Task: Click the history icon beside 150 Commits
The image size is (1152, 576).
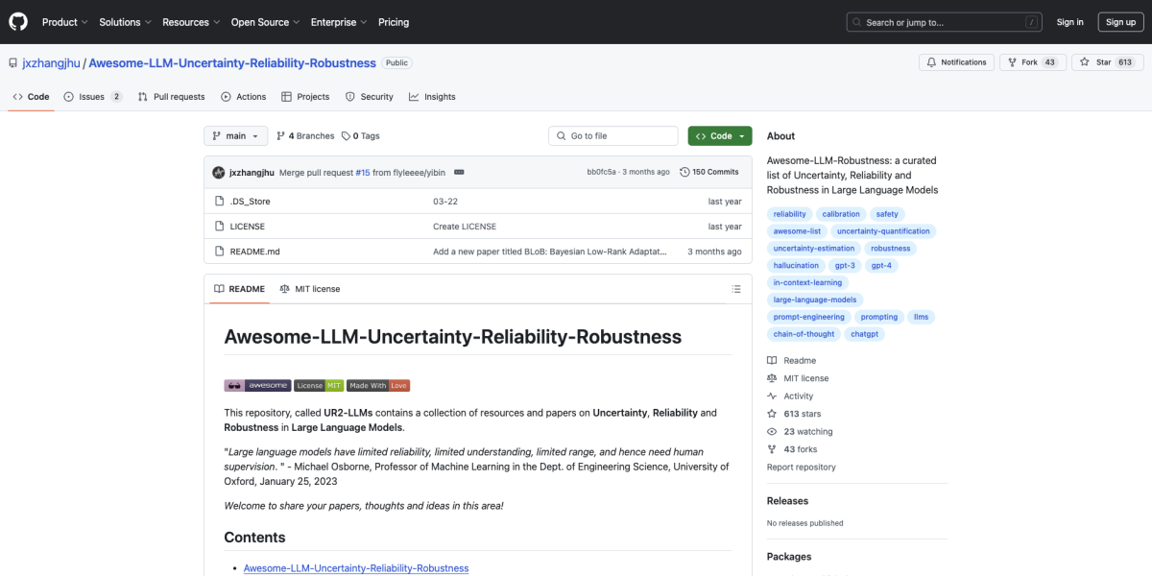Action: 684,171
